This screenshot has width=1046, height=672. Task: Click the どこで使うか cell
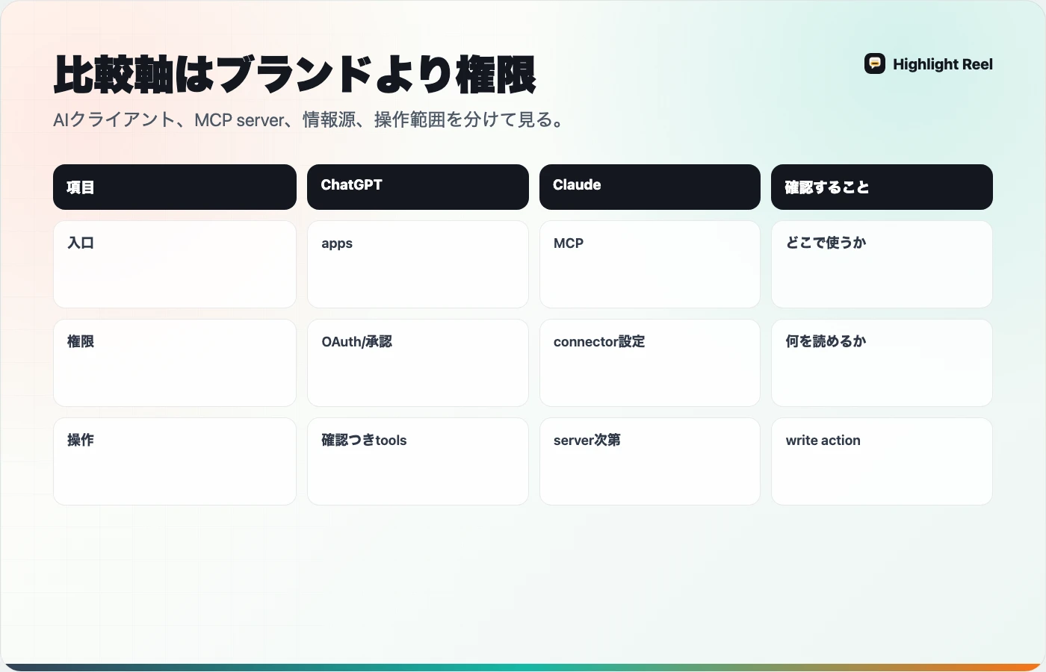click(882, 264)
